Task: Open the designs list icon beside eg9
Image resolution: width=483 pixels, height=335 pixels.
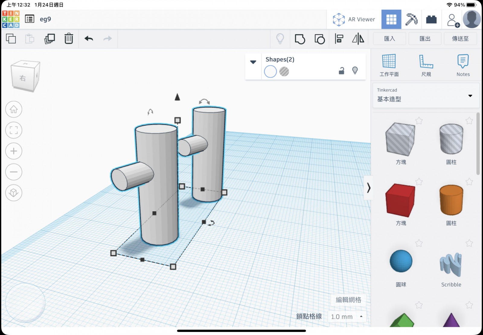Action: coord(30,19)
